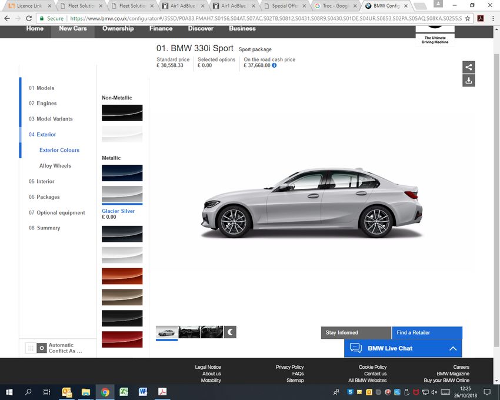500x400 pixels.
Task: Open the Cookie Policy footer link
Action: pos(372,367)
